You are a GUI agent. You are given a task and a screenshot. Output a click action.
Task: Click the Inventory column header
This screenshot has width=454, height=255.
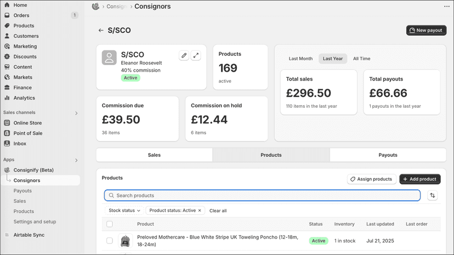[344, 224]
